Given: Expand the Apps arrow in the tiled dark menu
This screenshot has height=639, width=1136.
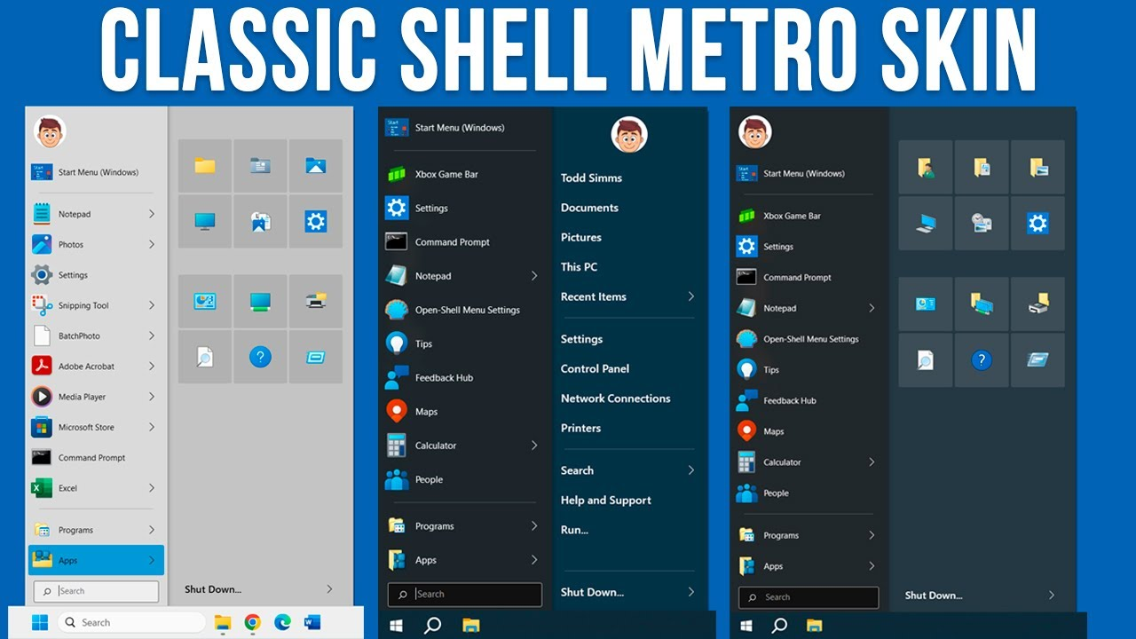Looking at the screenshot, I should [x=872, y=566].
